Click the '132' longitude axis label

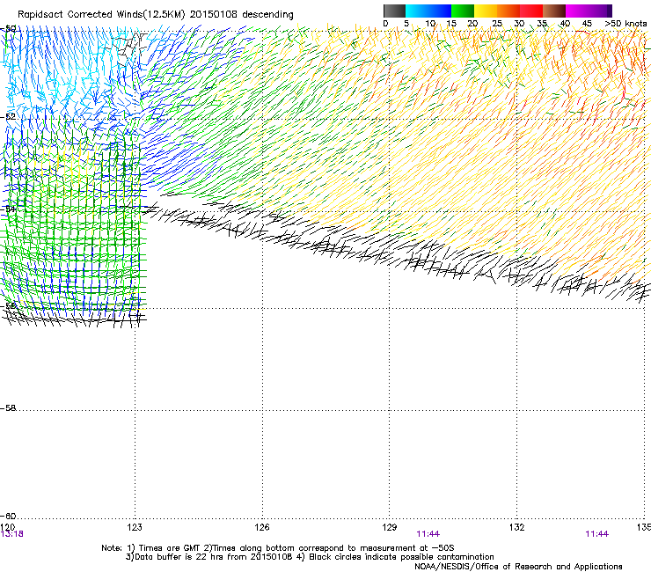517,527
